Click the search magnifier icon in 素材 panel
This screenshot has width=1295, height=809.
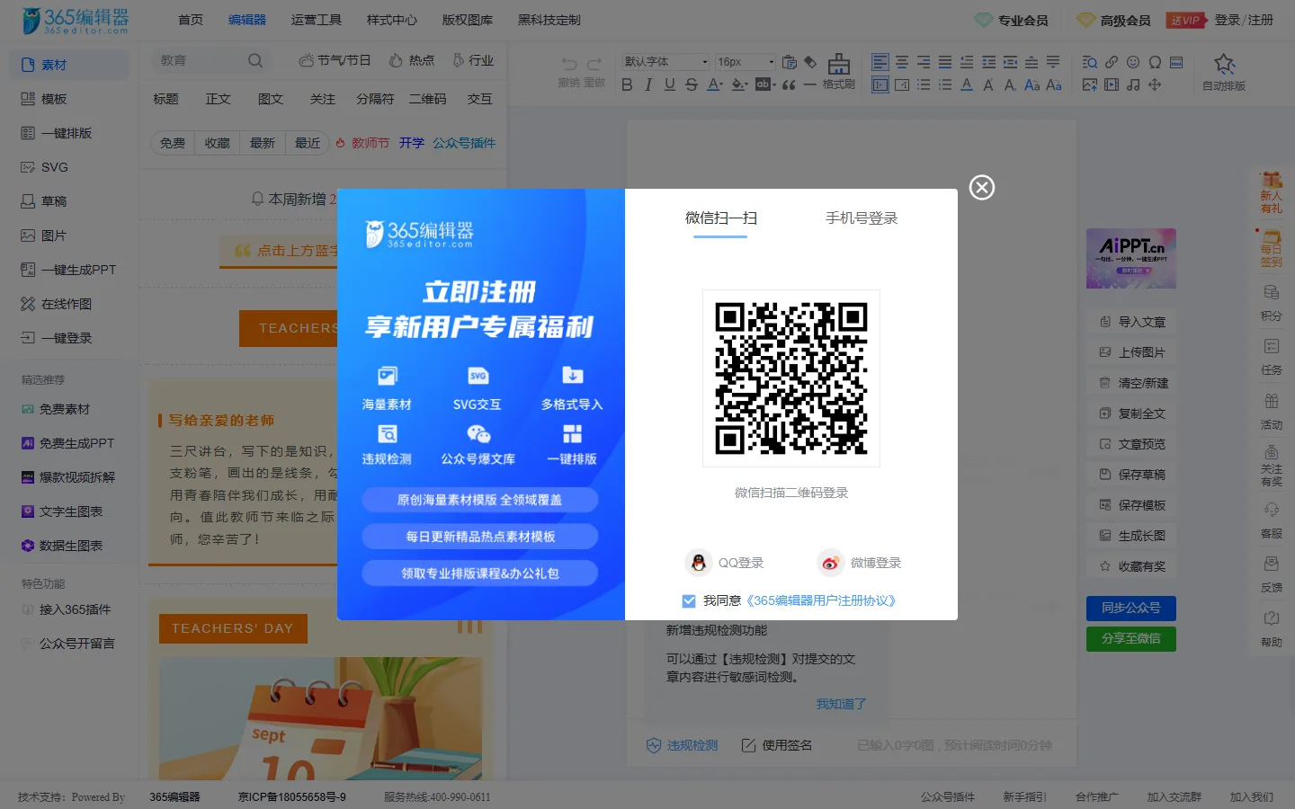(255, 61)
